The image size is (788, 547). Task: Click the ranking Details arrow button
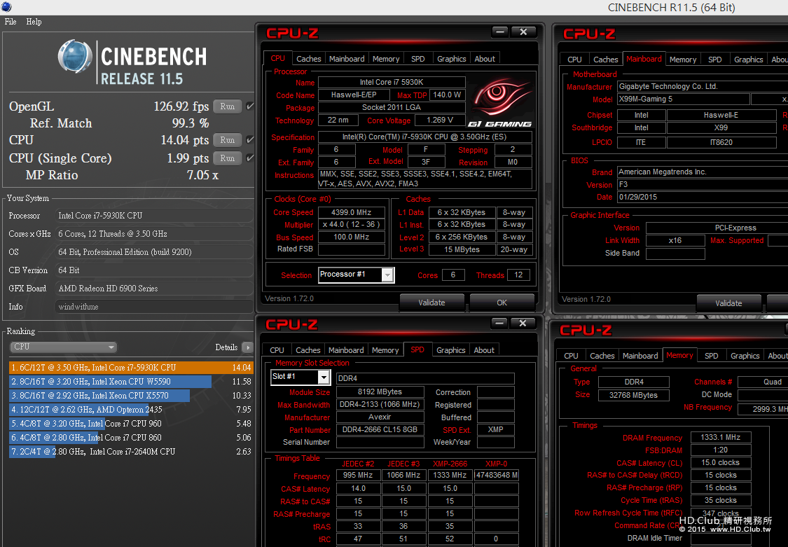(247, 347)
